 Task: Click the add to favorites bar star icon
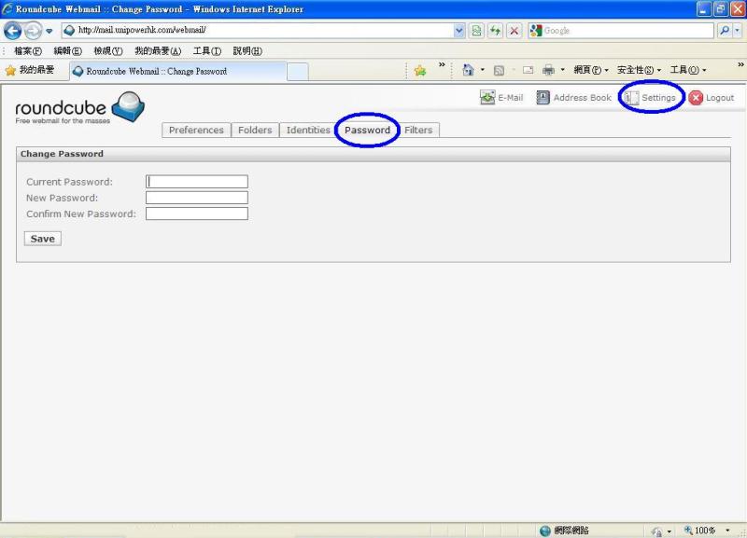click(x=419, y=71)
